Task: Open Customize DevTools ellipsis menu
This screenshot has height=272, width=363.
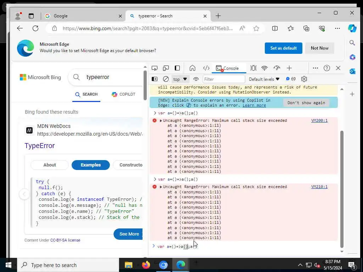Action: (315, 68)
